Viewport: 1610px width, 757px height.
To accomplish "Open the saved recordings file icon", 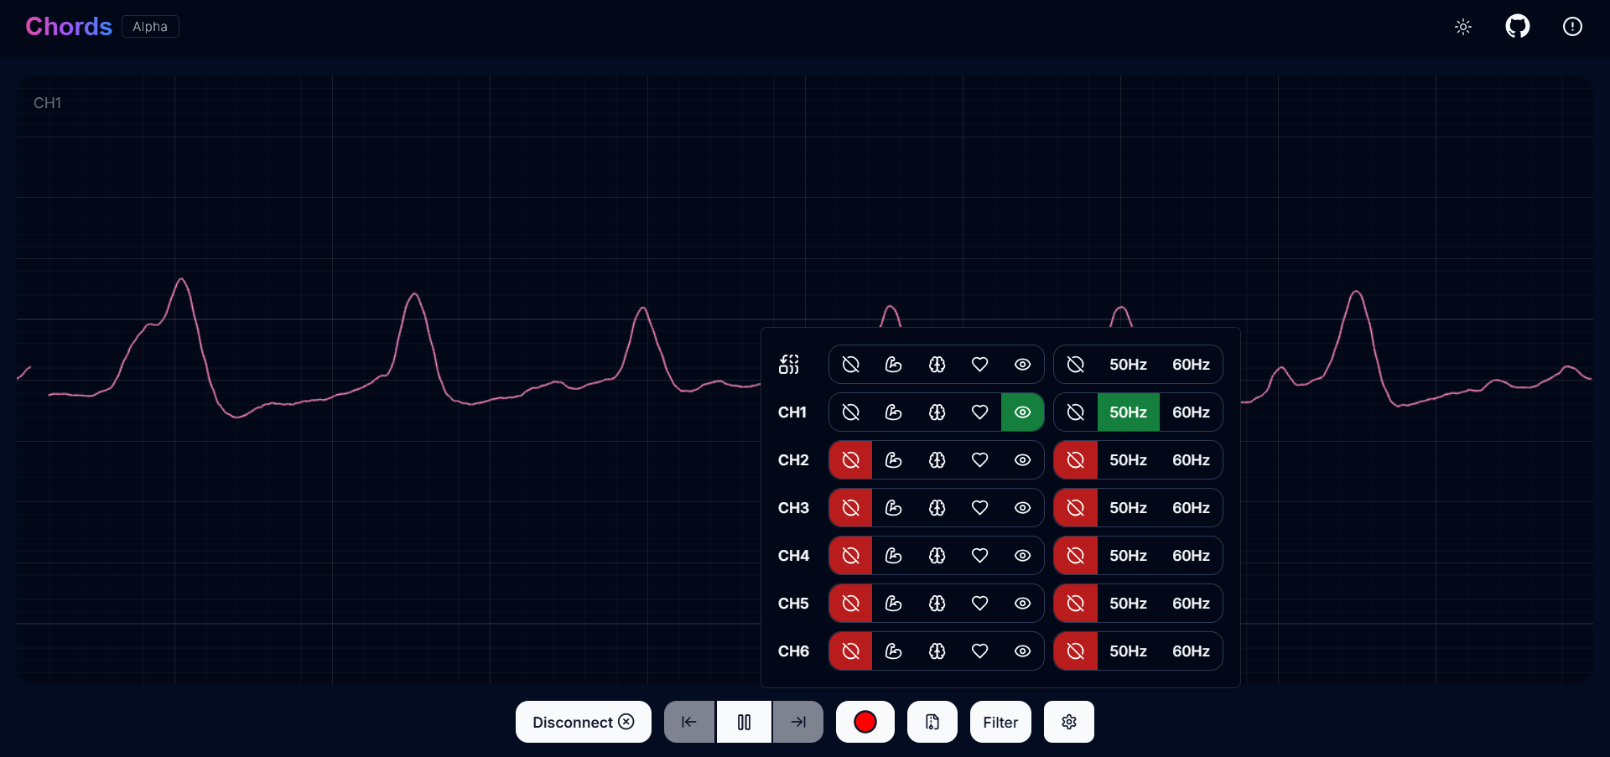I will 932,721.
